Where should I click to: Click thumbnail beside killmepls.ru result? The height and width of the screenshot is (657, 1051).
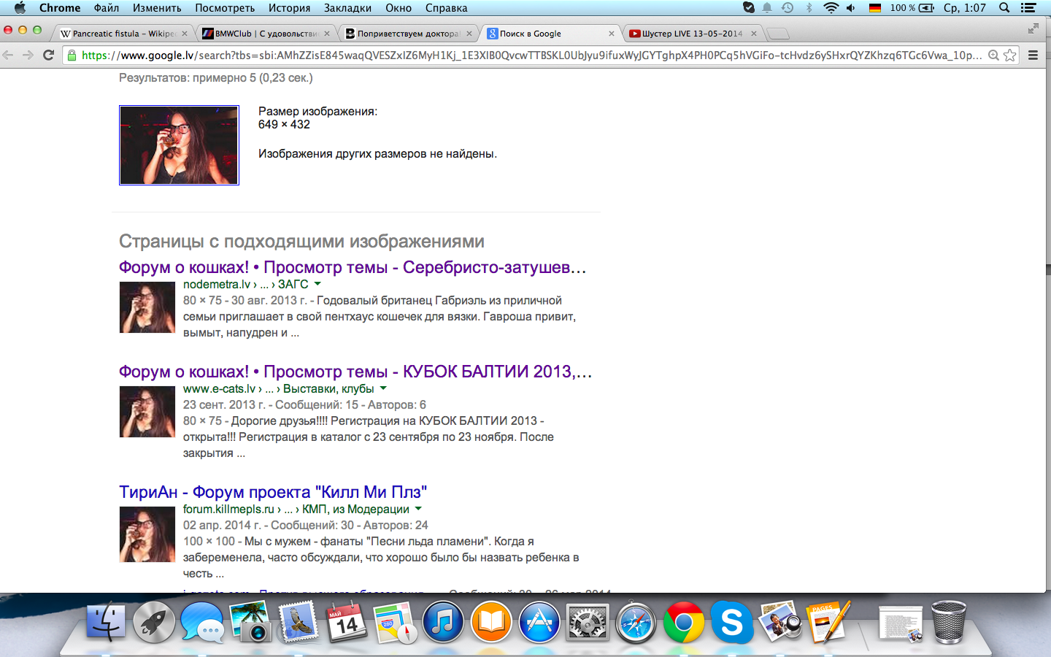point(147,534)
